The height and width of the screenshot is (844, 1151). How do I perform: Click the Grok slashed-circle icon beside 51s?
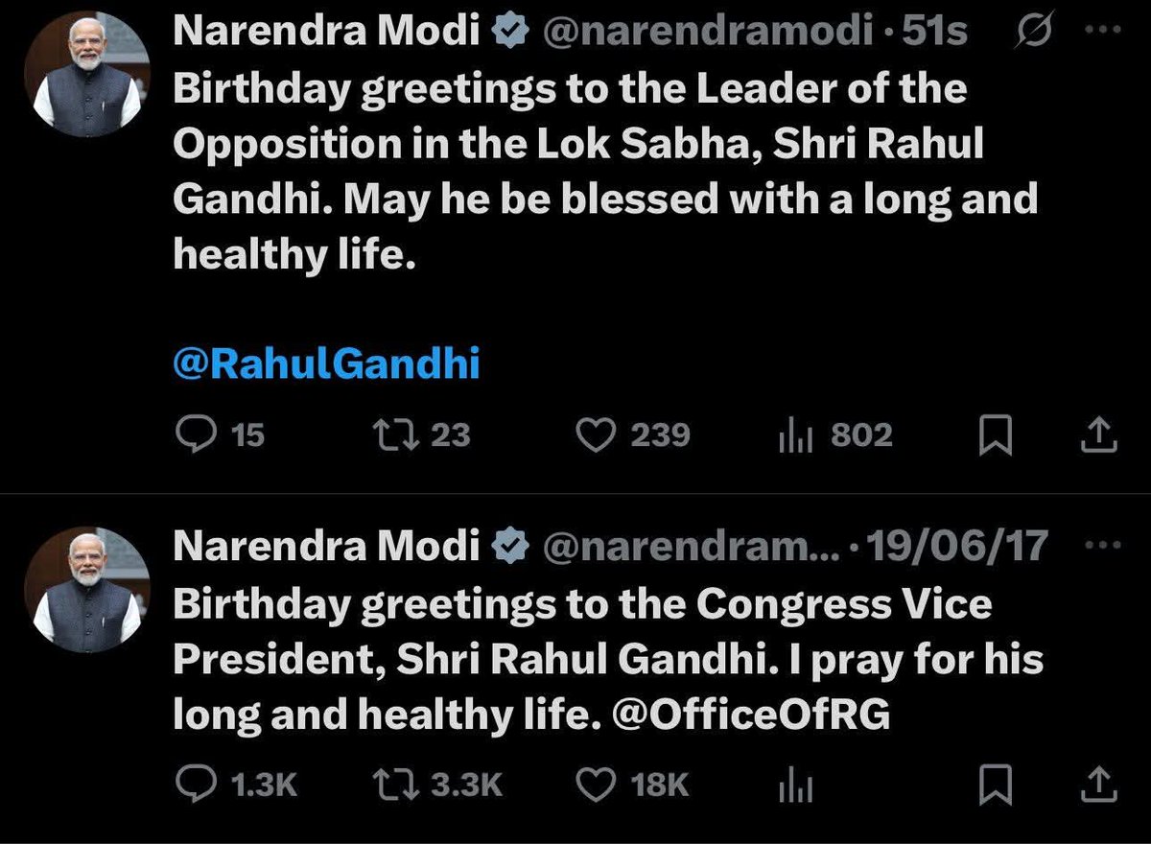tap(1033, 33)
